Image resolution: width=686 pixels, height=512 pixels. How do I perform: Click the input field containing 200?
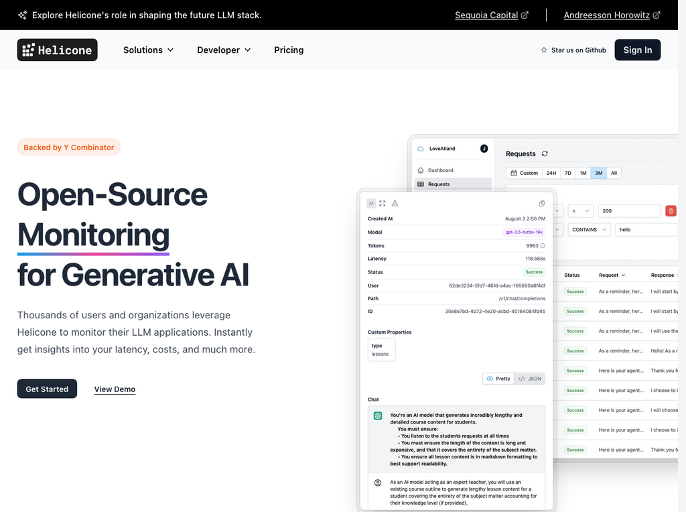click(629, 211)
